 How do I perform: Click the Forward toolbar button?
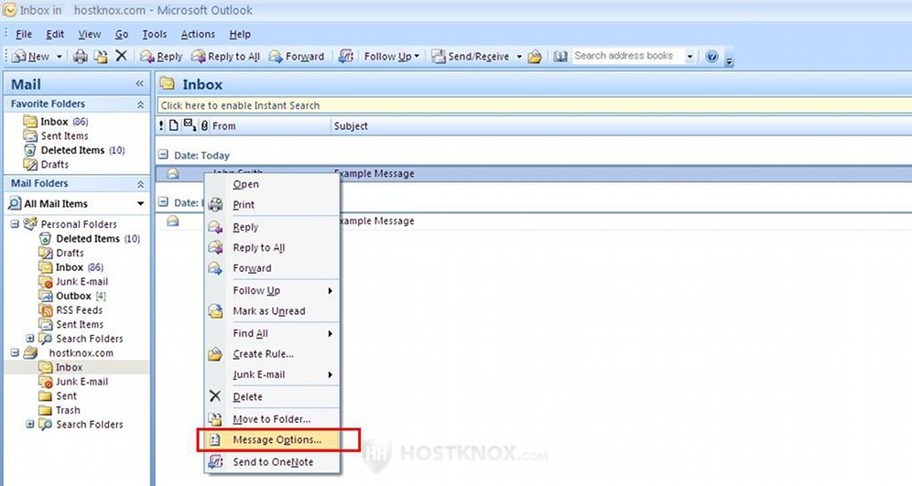click(x=297, y=57)
